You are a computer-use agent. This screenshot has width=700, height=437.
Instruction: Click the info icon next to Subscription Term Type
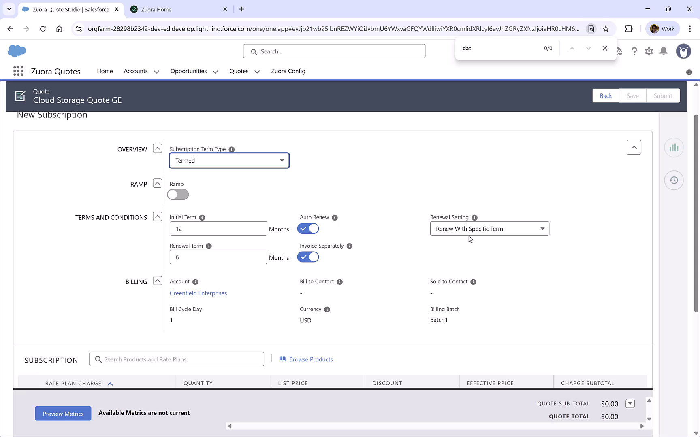click(x=231, y=149)
